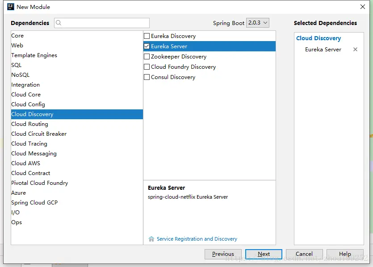Select the Cloud Core category

point(77,94)
